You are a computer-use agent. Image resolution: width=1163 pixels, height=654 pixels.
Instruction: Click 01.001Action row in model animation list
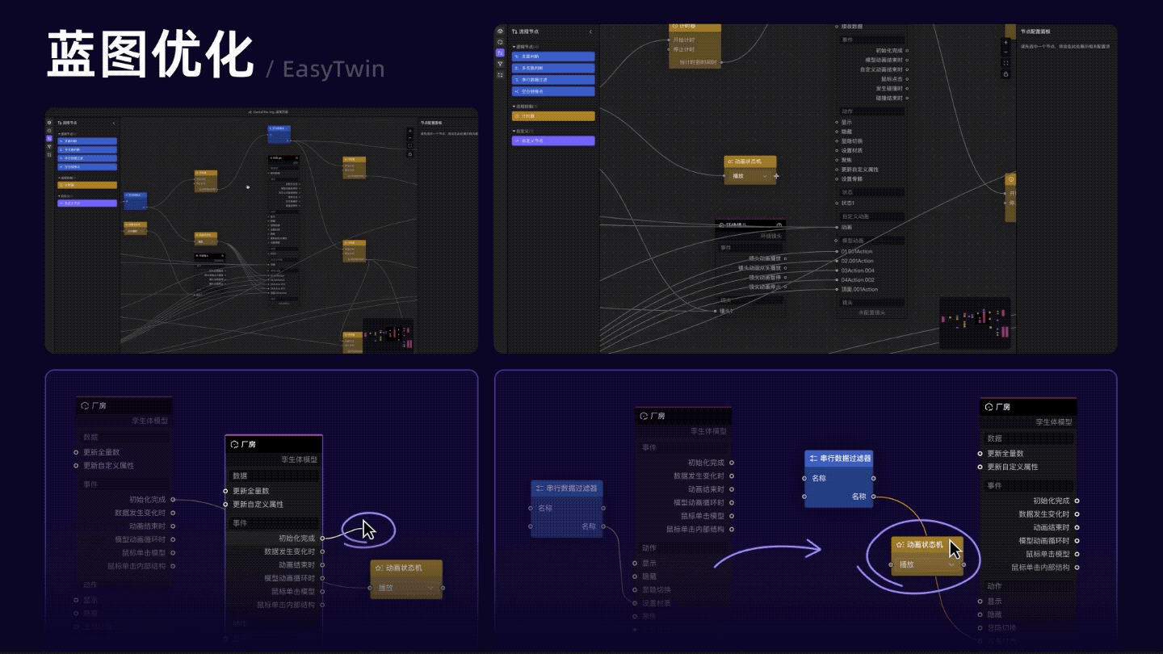click(x=856, y=251)
